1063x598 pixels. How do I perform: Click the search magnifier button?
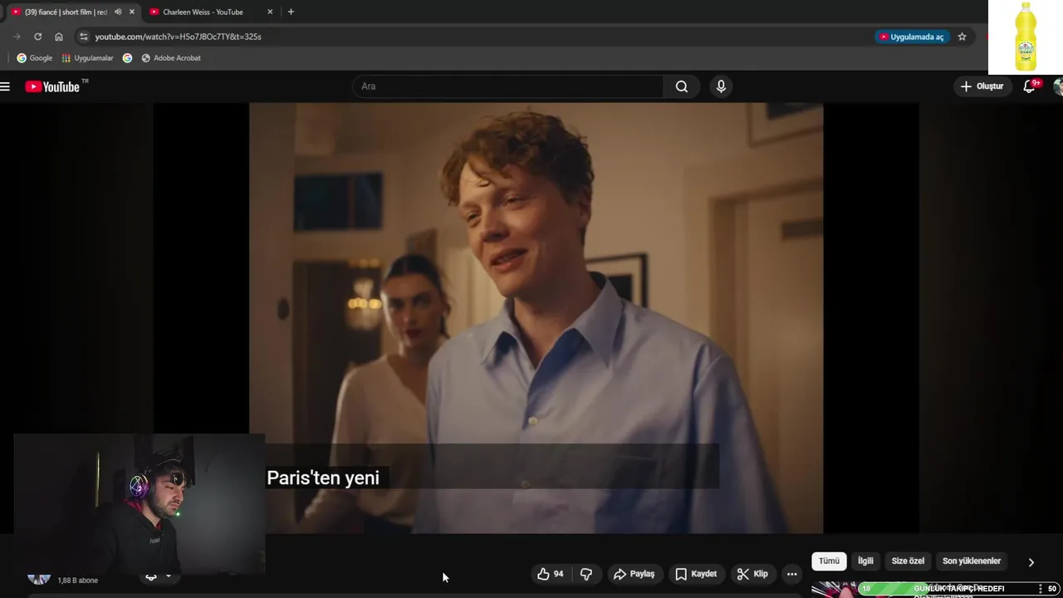click(x=682, y=86)
